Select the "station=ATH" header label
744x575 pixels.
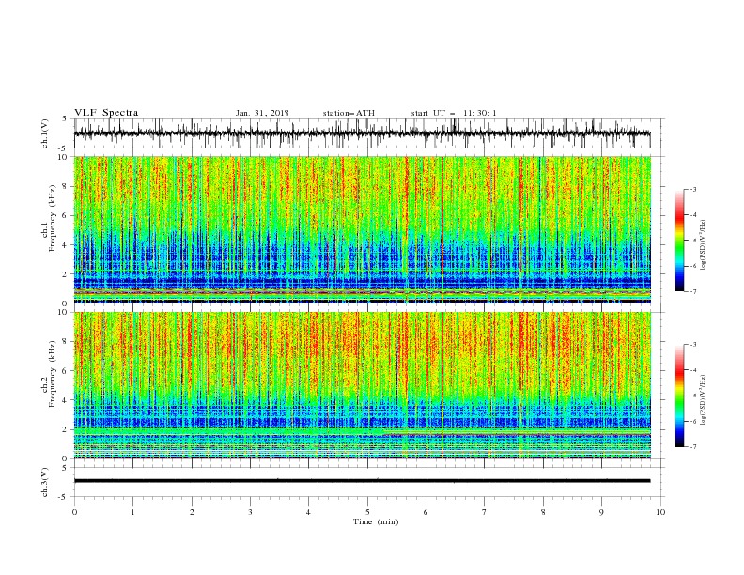[x=349, y=113]
